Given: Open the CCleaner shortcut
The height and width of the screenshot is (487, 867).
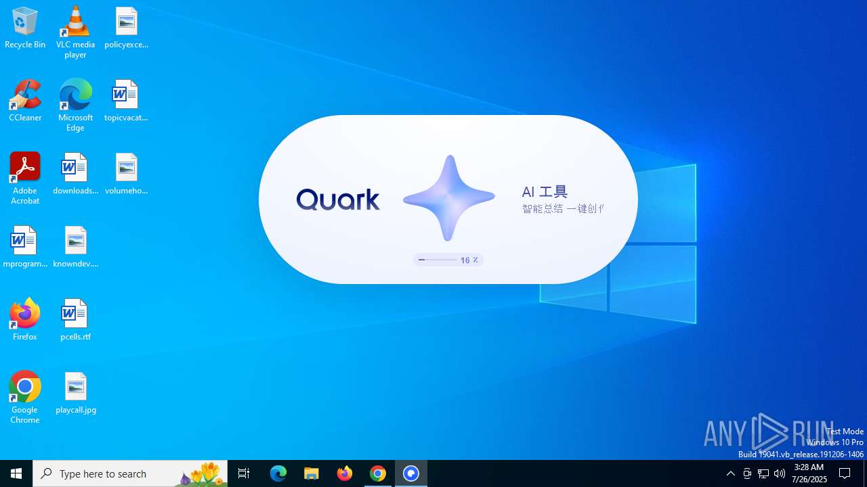Looking at the screenshot, I should 25,101.
